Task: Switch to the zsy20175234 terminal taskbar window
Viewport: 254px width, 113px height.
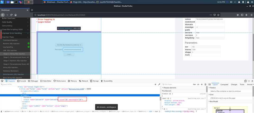Action: tap(109, 2)
